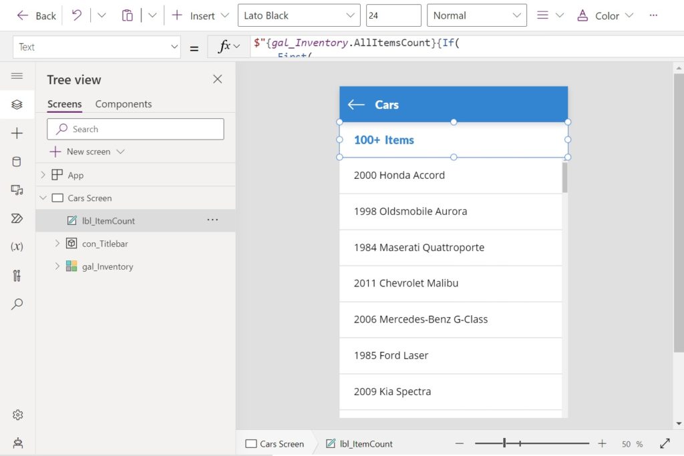Select the App item in tree
Screen dimensions: 684x456
pyautogui.click(x=75, y=175)
